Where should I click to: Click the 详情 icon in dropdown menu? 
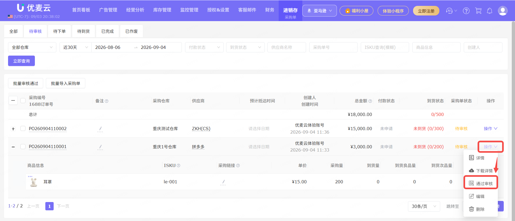click(471, 158)
